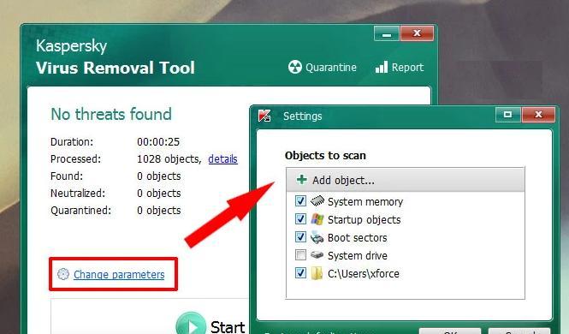Click the Change parameters link

click(119, 274)
